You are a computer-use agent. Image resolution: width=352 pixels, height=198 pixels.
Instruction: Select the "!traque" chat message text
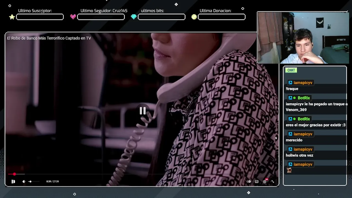point(292,89)
